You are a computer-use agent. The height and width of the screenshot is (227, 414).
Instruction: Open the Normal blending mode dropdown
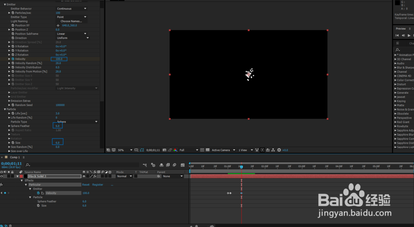tap(124, 177)
